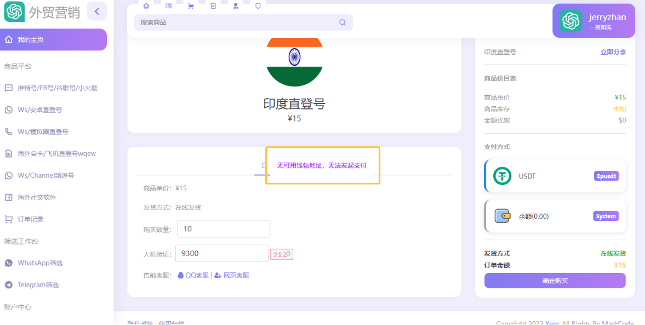Screen dimensions: 645x325
Task: Refresh the 2123 captcha image
Action: point(281,254)
